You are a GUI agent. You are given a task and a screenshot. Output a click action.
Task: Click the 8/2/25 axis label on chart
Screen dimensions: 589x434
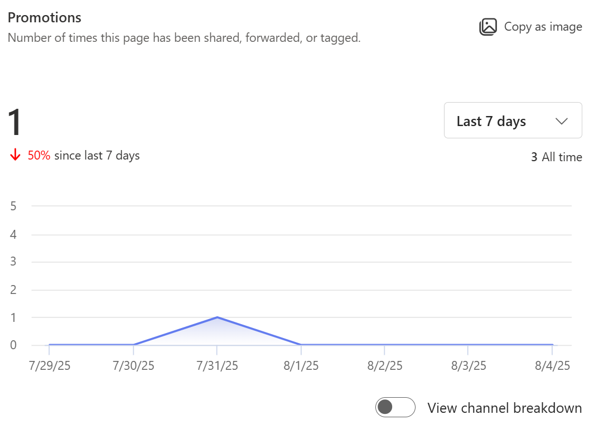[x=385, y=366]
